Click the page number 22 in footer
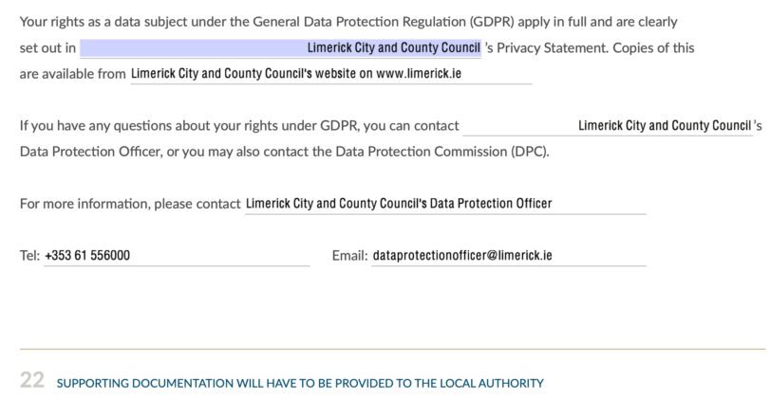 click(32, 380)
